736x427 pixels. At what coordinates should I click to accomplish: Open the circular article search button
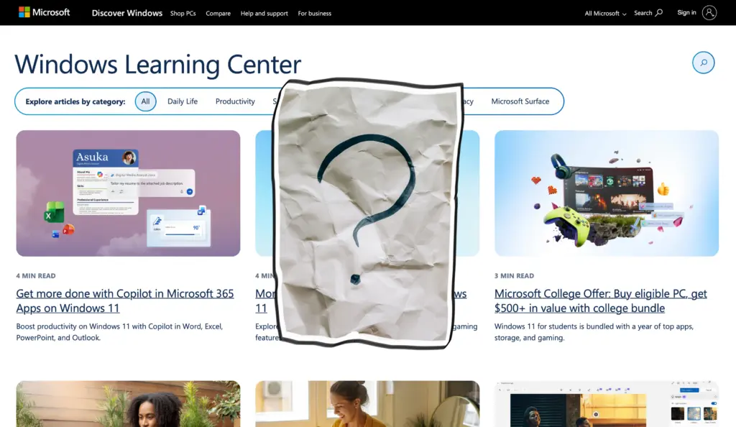coord(703,63)
